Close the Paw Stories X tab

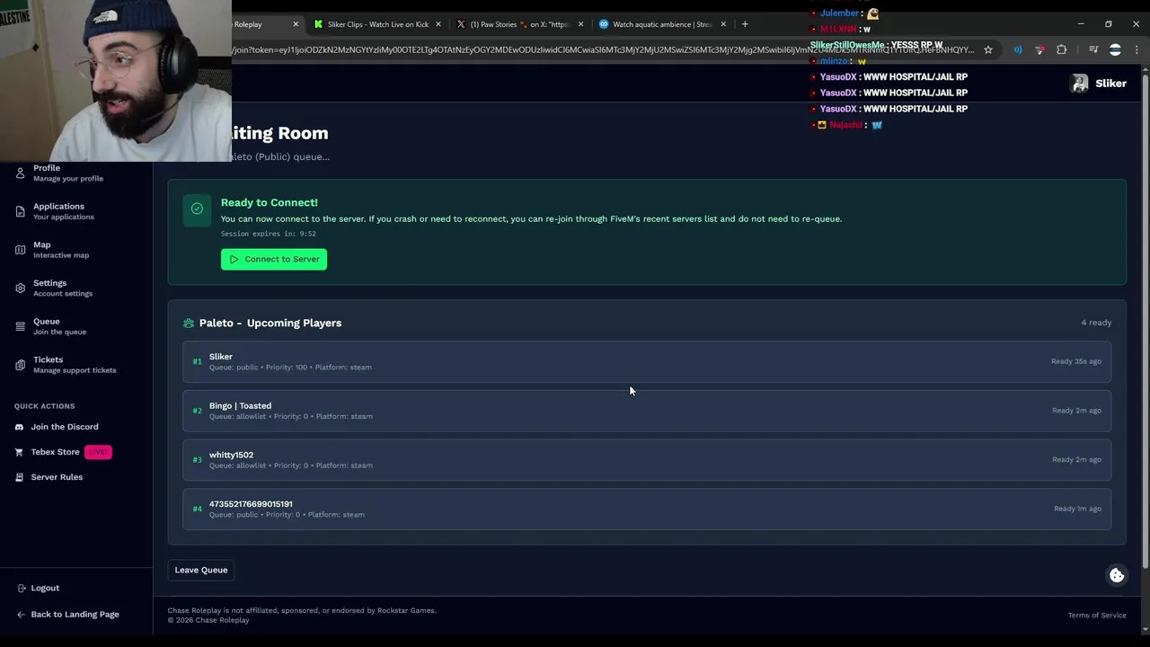tap(580, 24)
